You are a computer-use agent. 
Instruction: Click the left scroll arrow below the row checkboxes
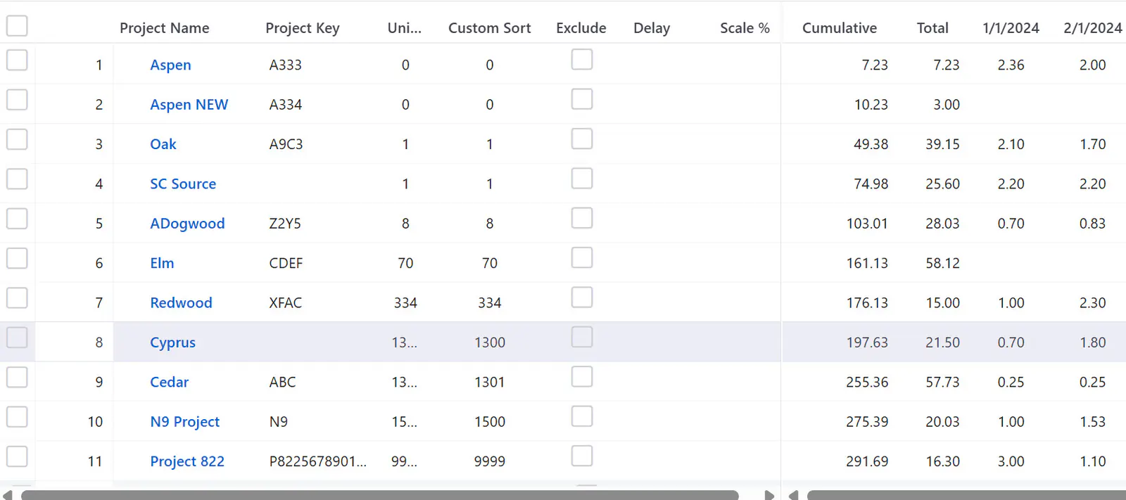pos(7,495)
